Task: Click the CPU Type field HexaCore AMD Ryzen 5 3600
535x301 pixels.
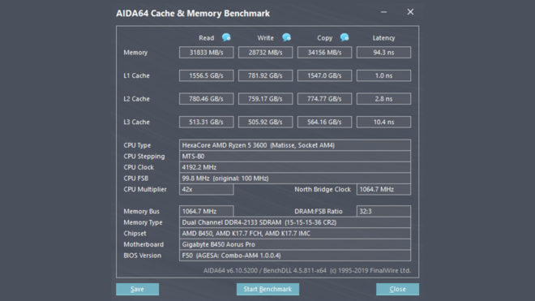Action: [295, 145]
